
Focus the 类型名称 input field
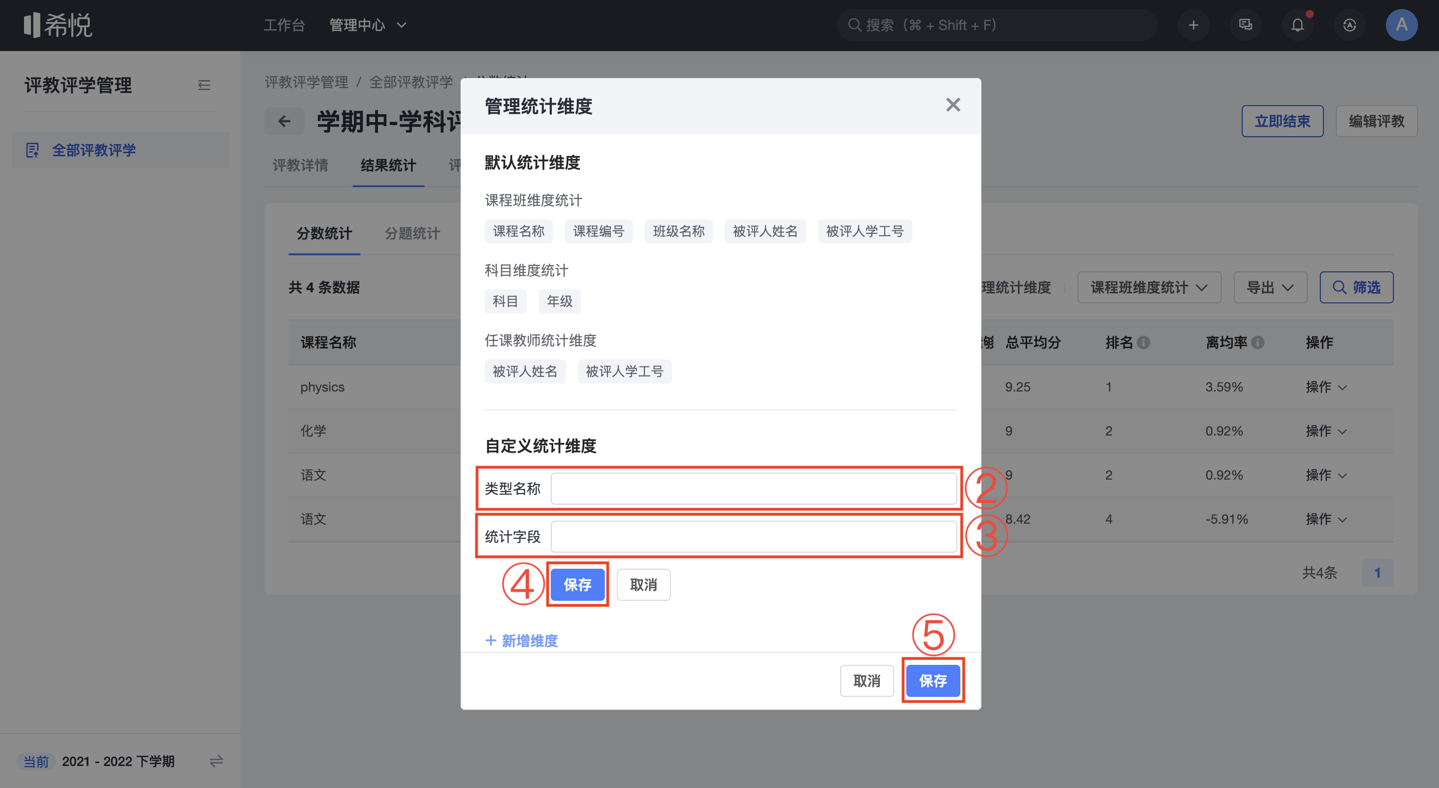[754, 489]
